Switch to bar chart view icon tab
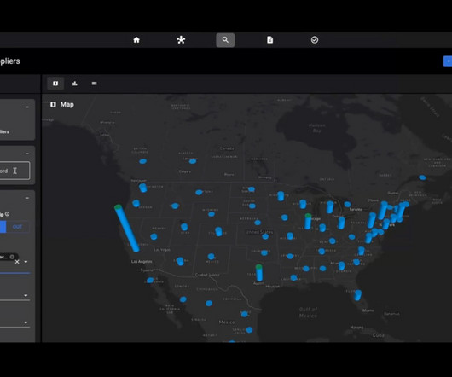Screen dimensions: 452x377 point(75,84)
